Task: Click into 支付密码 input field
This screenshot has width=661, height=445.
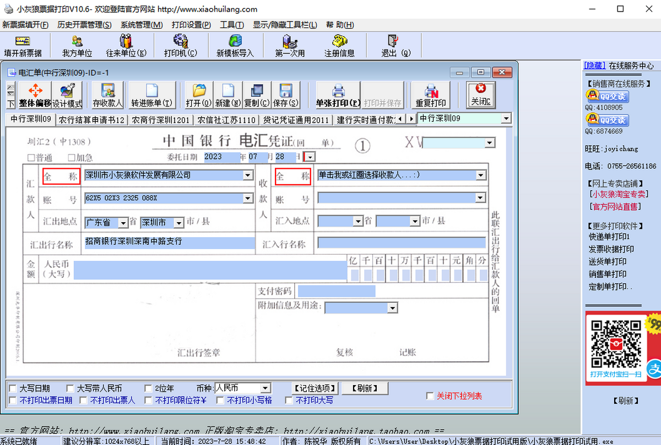Action: coord(337,291)
